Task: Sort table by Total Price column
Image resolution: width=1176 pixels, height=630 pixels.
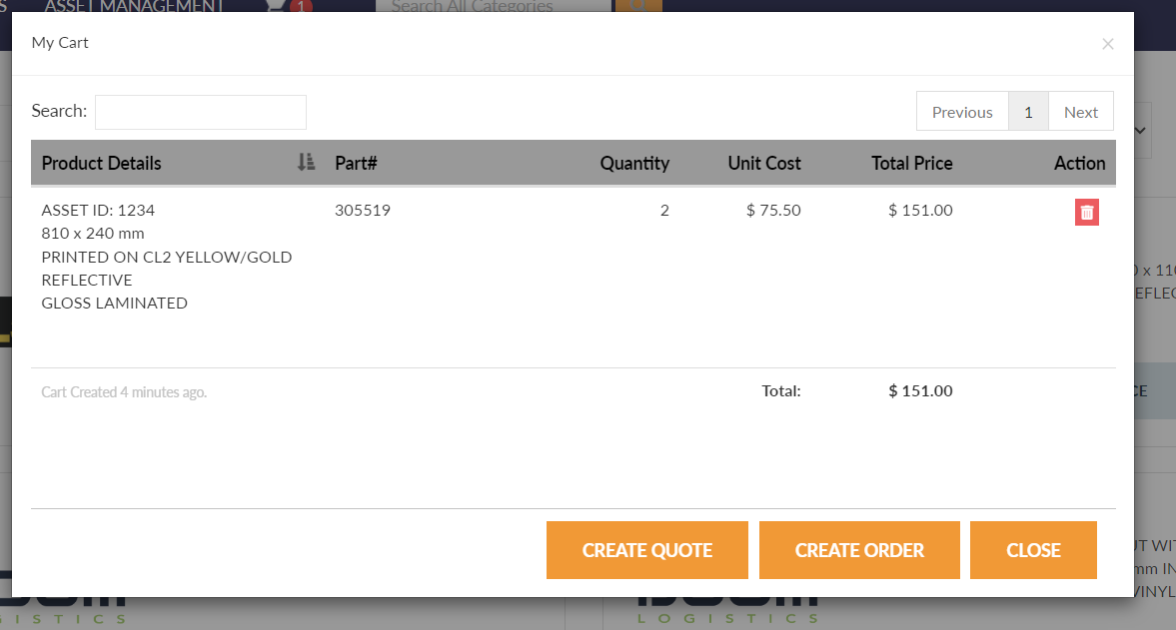Action: [x=911, y=163]
